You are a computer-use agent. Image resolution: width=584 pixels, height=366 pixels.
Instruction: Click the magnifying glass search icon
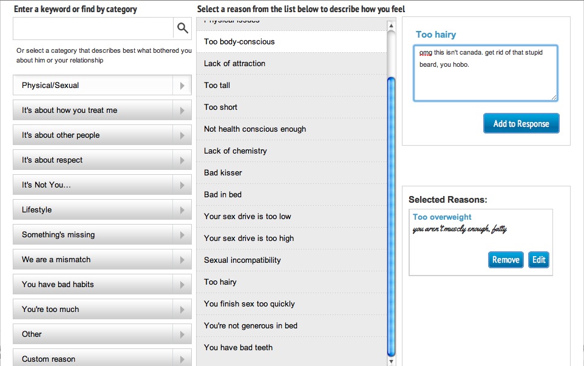pos(182,29)
